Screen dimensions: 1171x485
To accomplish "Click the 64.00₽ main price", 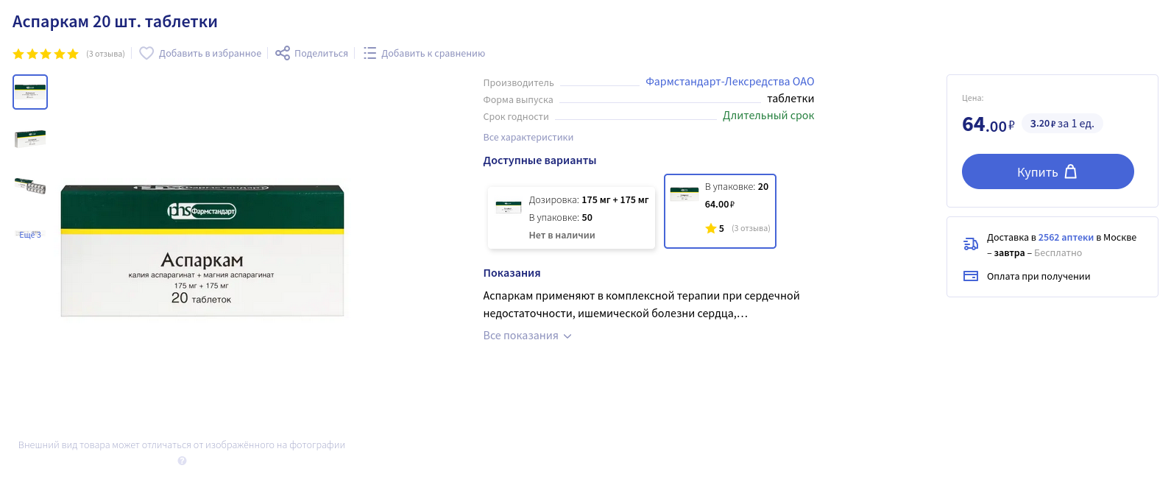I will [988, 124].
